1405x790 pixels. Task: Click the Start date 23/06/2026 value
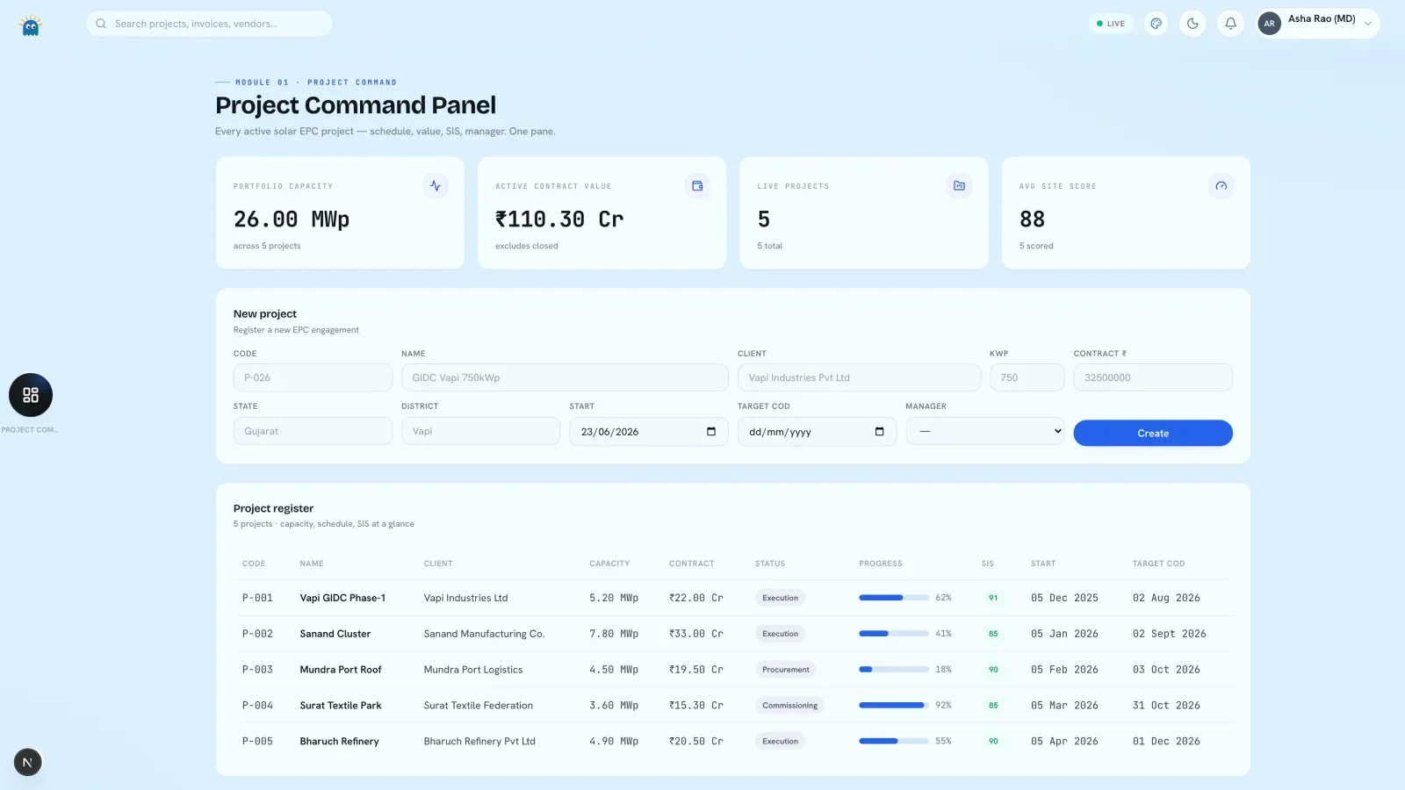[x=609, y=432]
